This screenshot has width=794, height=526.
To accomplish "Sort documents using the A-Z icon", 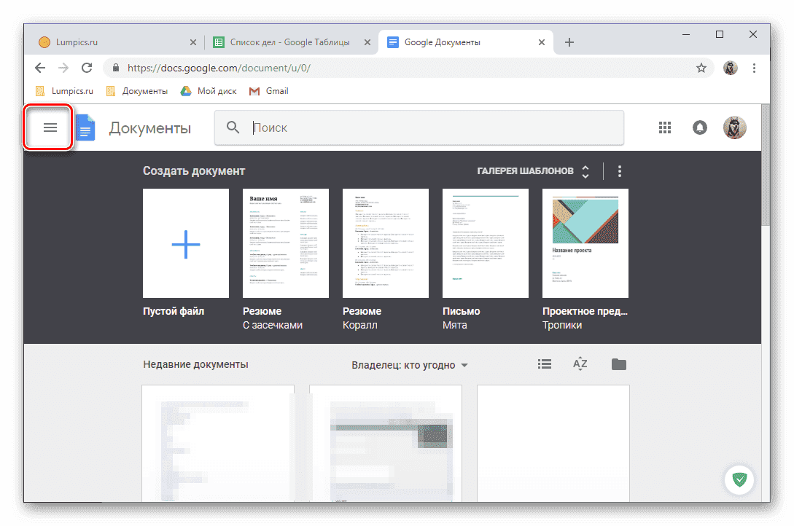I will pos(580,364).
